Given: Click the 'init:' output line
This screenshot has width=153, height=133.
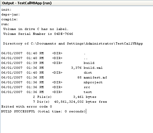Looking at the screenshot, I should (x=6, y=10).
